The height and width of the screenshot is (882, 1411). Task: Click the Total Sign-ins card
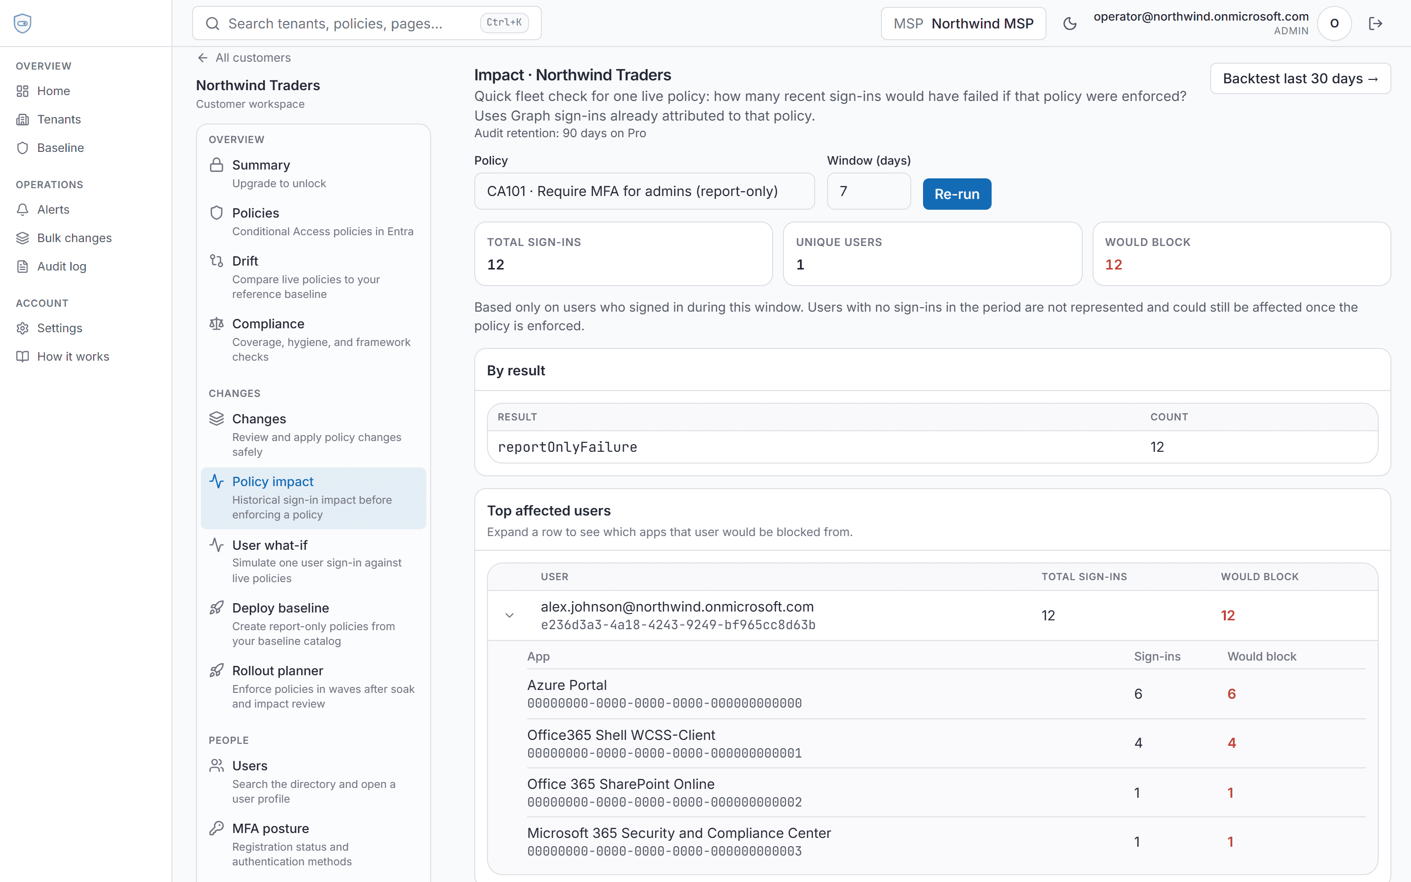coord(623,254)
